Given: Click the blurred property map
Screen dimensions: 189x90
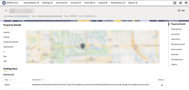Looking at the screenshot, I should tap(93, 46).
